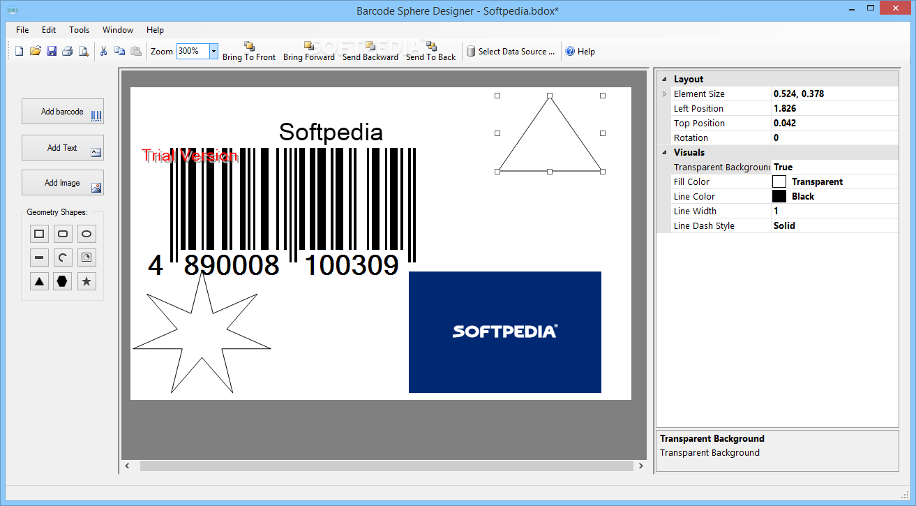Collapse the Layout property category
The image size is (916, 506).
click(664, 79)
